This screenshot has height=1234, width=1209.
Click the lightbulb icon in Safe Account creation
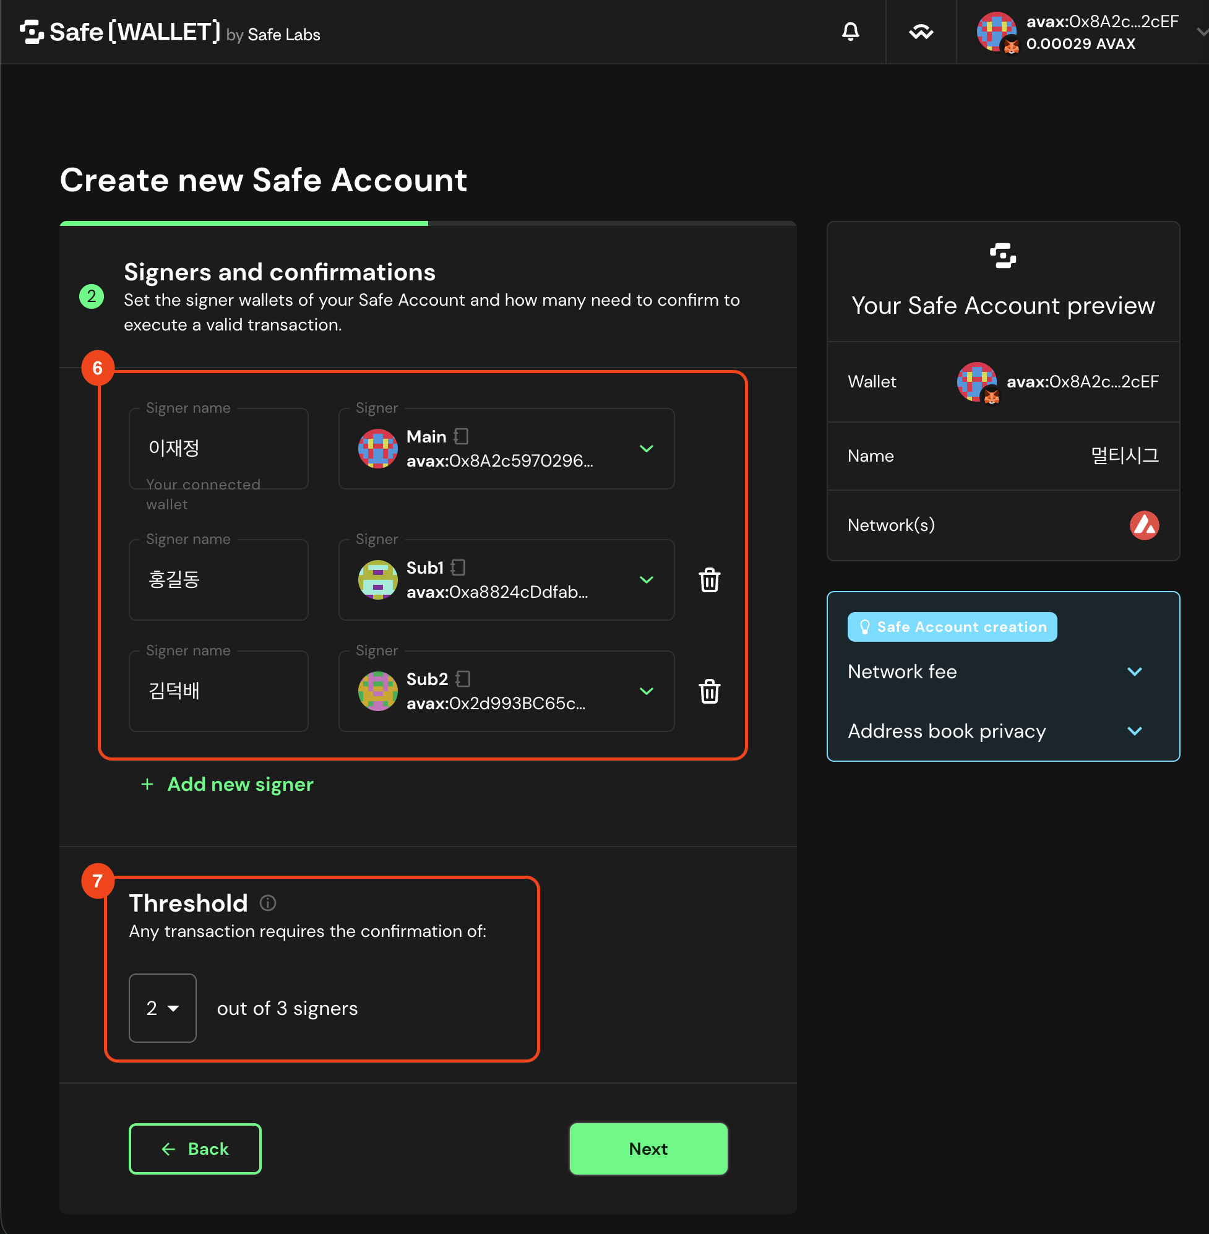864,627
